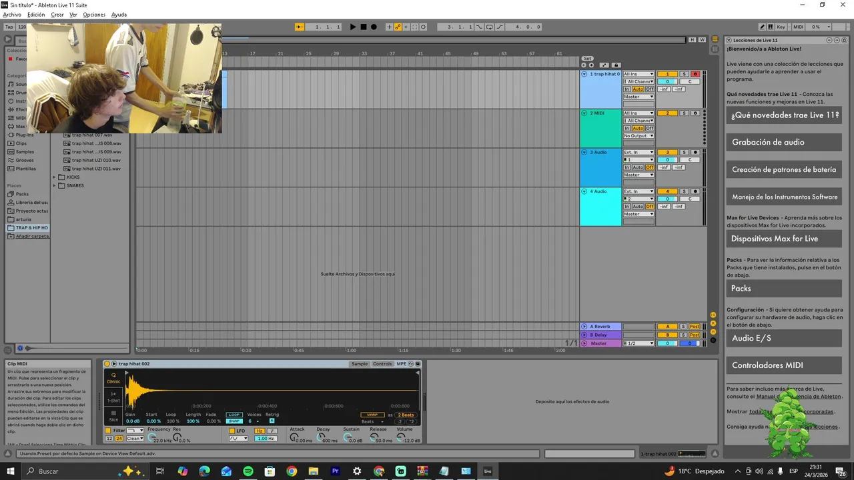Fold the 2 MIDI track

(584, 113)
